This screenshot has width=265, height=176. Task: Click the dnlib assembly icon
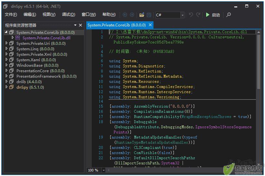click(x=12, y=82)
